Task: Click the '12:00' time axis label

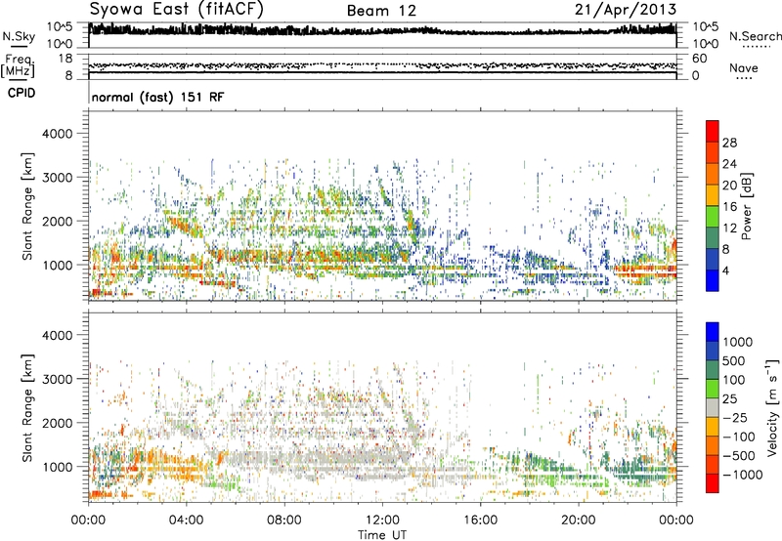Action: click(x=382, y=520)
